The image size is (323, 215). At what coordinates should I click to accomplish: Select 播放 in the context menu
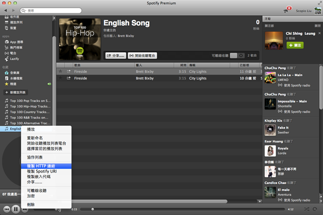coord(46,130)
